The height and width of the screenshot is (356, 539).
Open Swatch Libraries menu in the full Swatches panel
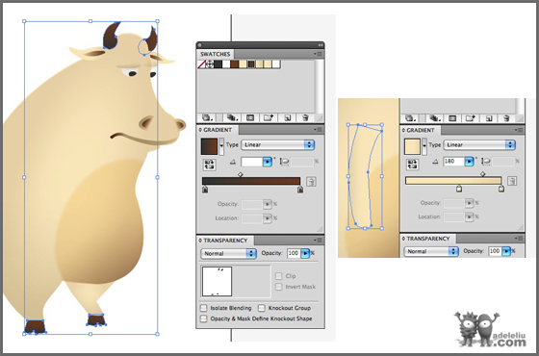pos(207,117)
